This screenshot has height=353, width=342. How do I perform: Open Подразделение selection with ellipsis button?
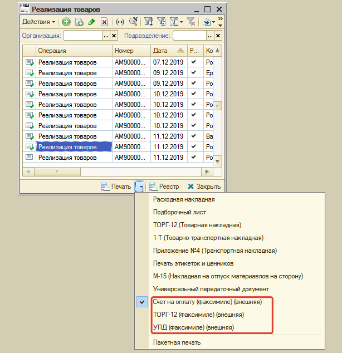(x=210, y=36)
